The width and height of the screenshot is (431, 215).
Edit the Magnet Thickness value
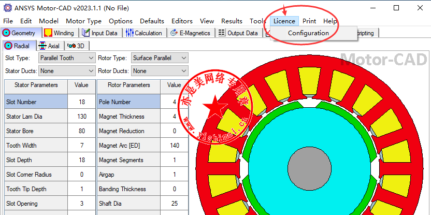[x=174, y=116]
